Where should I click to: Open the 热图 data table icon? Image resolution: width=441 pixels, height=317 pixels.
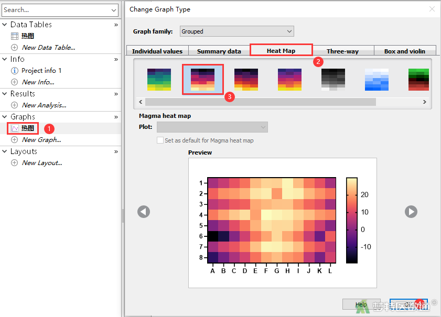(x=14, y=36)
